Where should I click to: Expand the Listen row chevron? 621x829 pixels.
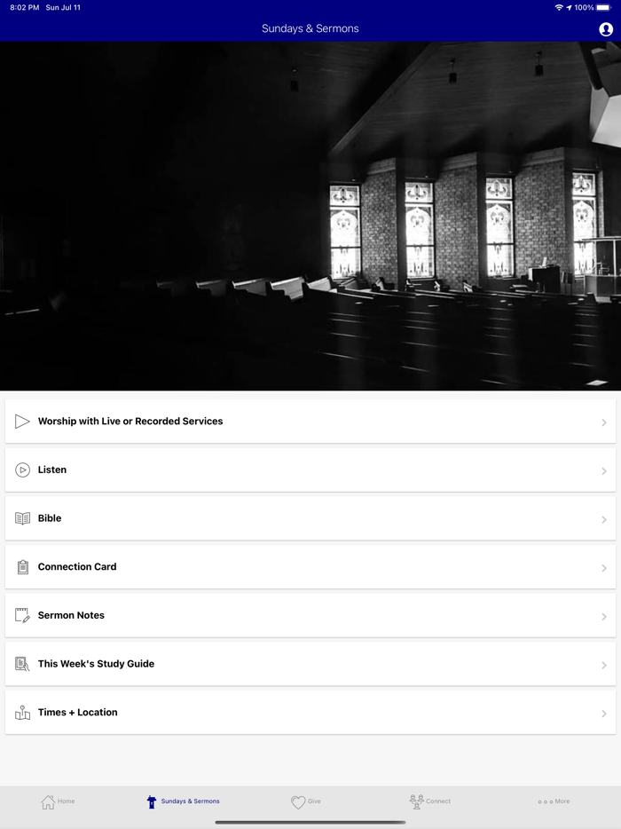[603, 471]
